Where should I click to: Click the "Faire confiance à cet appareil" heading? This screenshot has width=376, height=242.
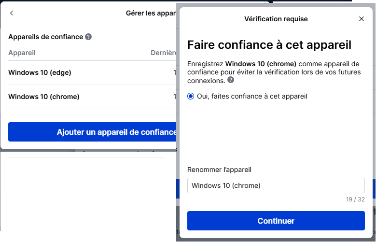tap(269, 45)
